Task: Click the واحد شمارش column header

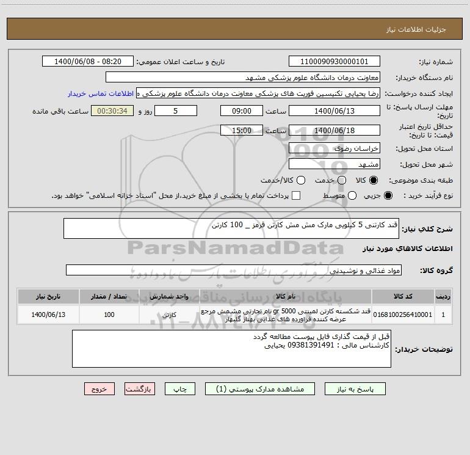Action: click(x=169, y=296)
